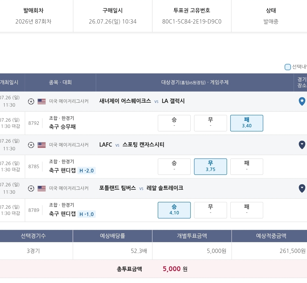Click the H -2.0 handicap badge
Image resolution: width=307 pixels, height=283 pixels.
pyautogui.click(x=86, y=170)
